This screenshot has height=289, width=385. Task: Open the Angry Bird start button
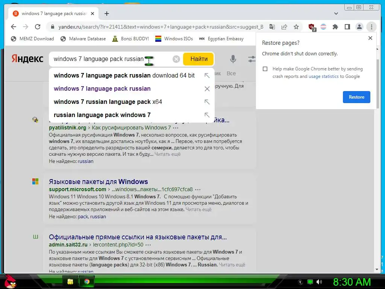[x=10, y=281]
